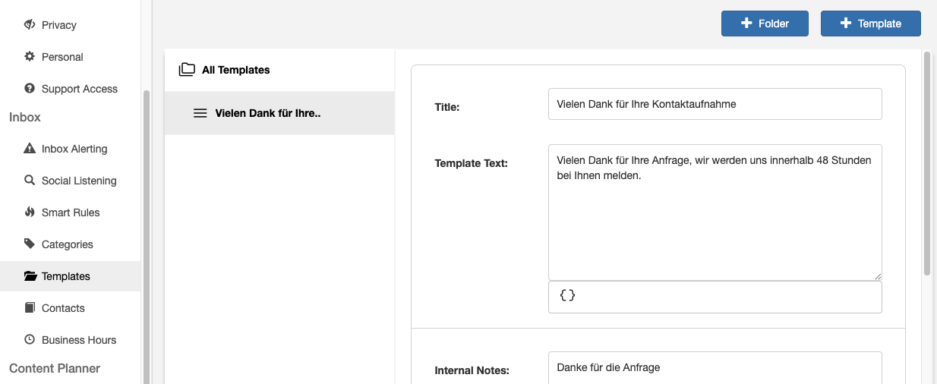Click the 'Template Text:' label

click(x=471, y=163)
